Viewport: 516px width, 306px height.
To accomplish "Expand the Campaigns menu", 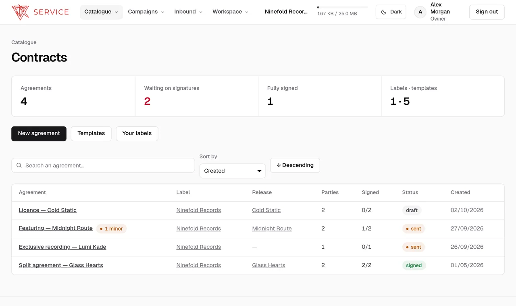I will click(146, 12).
